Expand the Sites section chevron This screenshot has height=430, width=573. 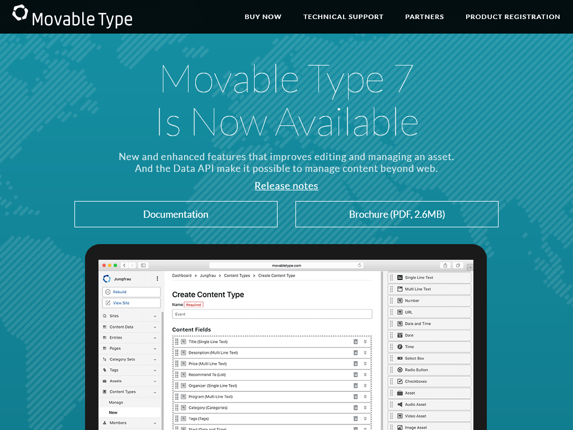(154, 316)
